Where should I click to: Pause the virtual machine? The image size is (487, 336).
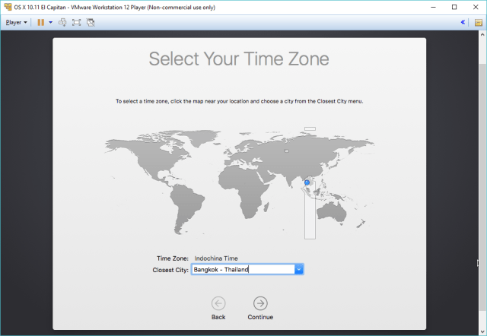pyautogui.click(x=40, y=22)
